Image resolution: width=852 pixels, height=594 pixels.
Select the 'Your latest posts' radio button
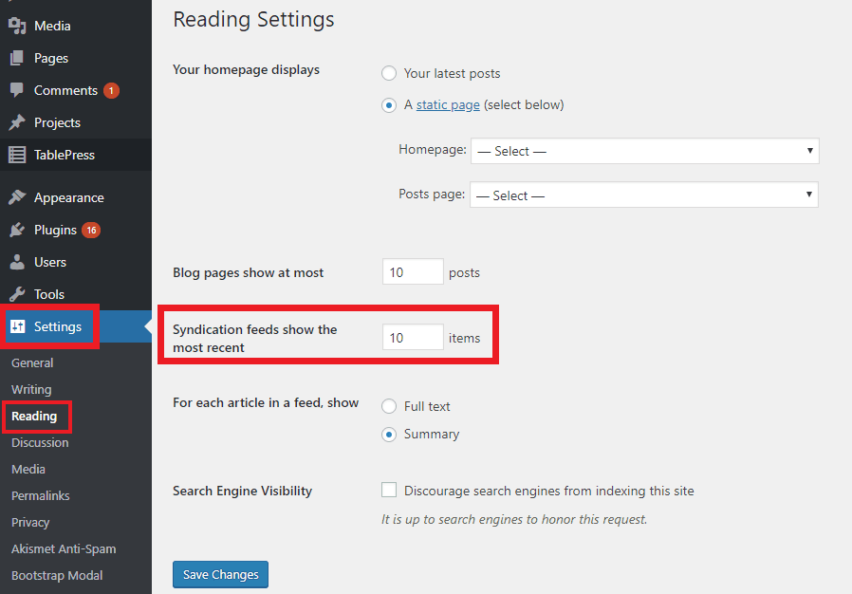(388, 73)
